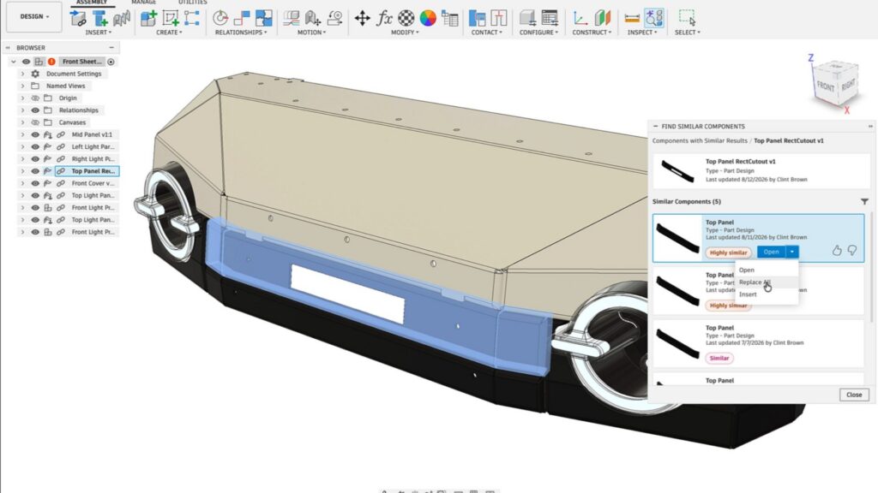878x493 pixels.
Task: Switch to the MANAGE tab
Action: [x=144, y=3]
